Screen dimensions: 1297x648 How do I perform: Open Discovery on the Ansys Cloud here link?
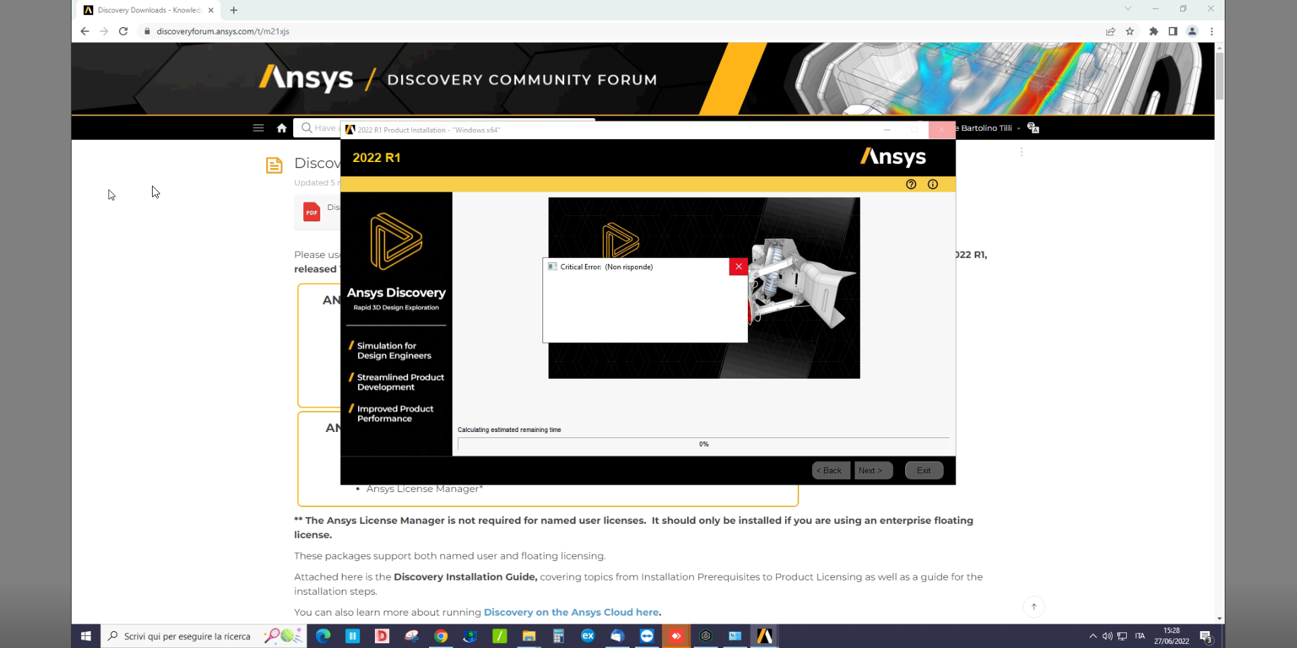click(571, 612)
